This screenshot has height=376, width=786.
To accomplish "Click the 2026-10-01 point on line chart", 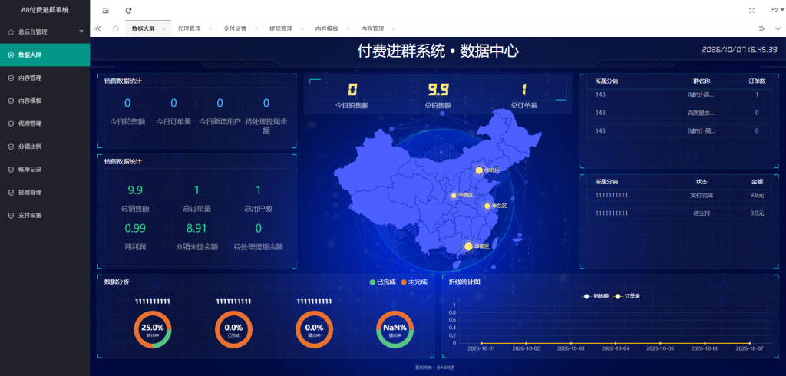I will pos(481,344).
